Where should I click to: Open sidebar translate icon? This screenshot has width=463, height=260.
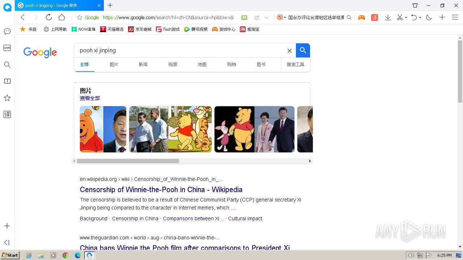(7, 114)
